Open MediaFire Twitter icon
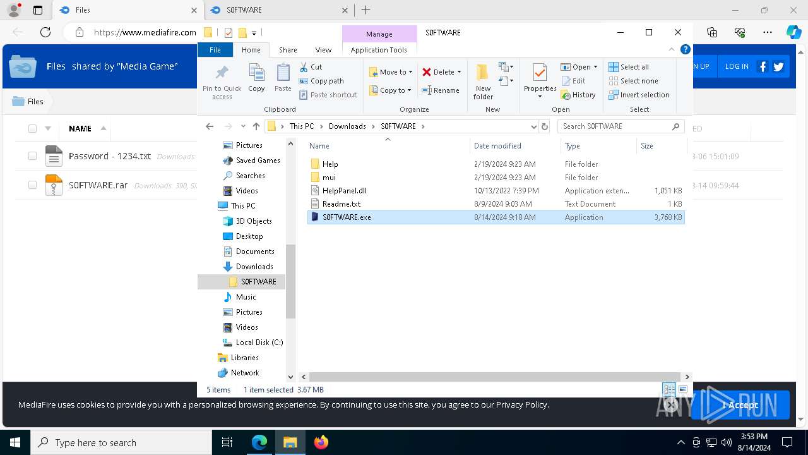 click(778, 66)
